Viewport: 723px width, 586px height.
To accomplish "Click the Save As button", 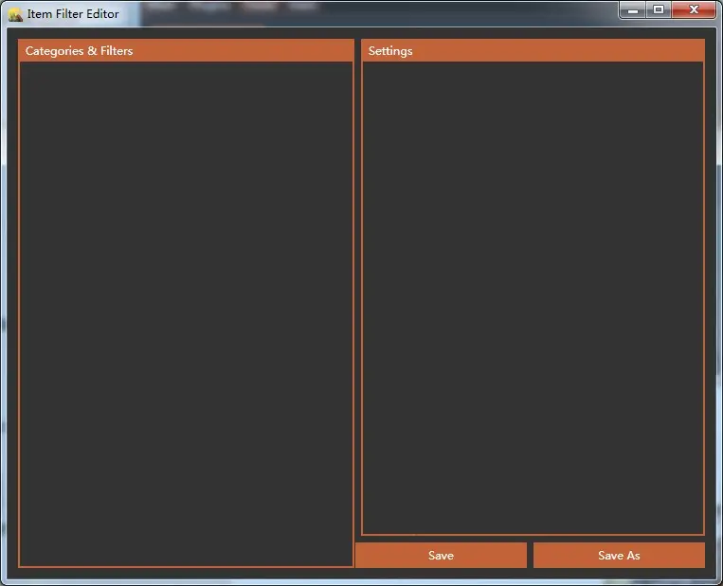I will [619, 556].
